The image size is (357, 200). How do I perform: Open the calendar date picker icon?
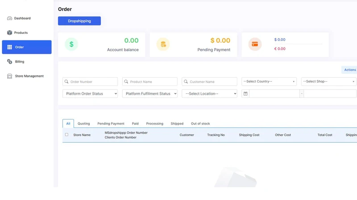point(245,94)
